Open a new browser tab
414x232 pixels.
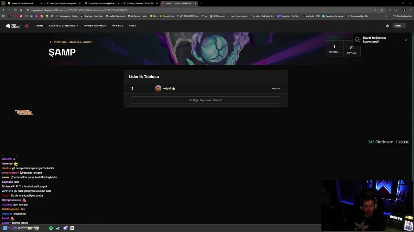[x=201, y=3]
